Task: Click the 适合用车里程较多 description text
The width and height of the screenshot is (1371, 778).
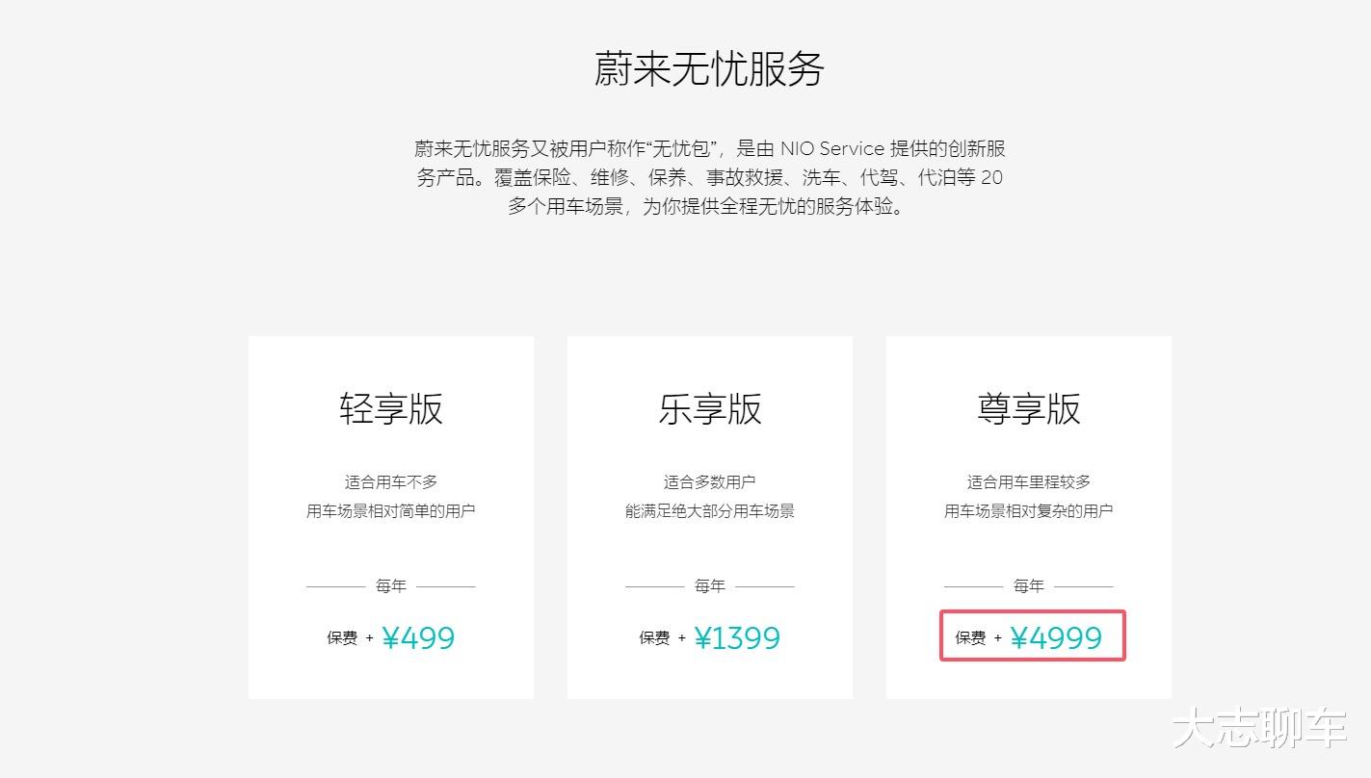Action: coord(1028,481)
